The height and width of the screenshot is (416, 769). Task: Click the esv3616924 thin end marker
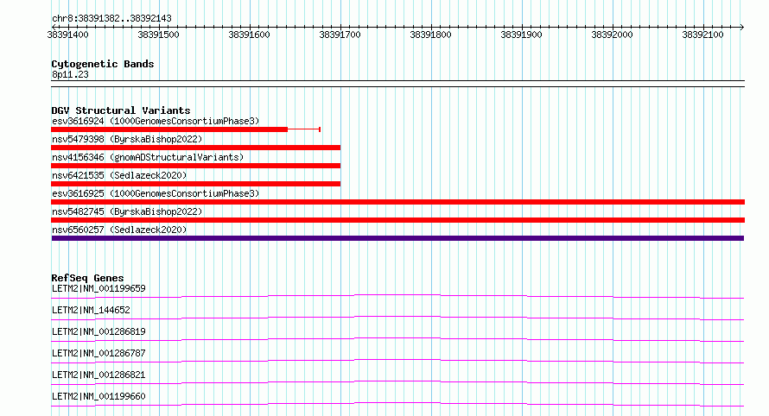point(320,129)
